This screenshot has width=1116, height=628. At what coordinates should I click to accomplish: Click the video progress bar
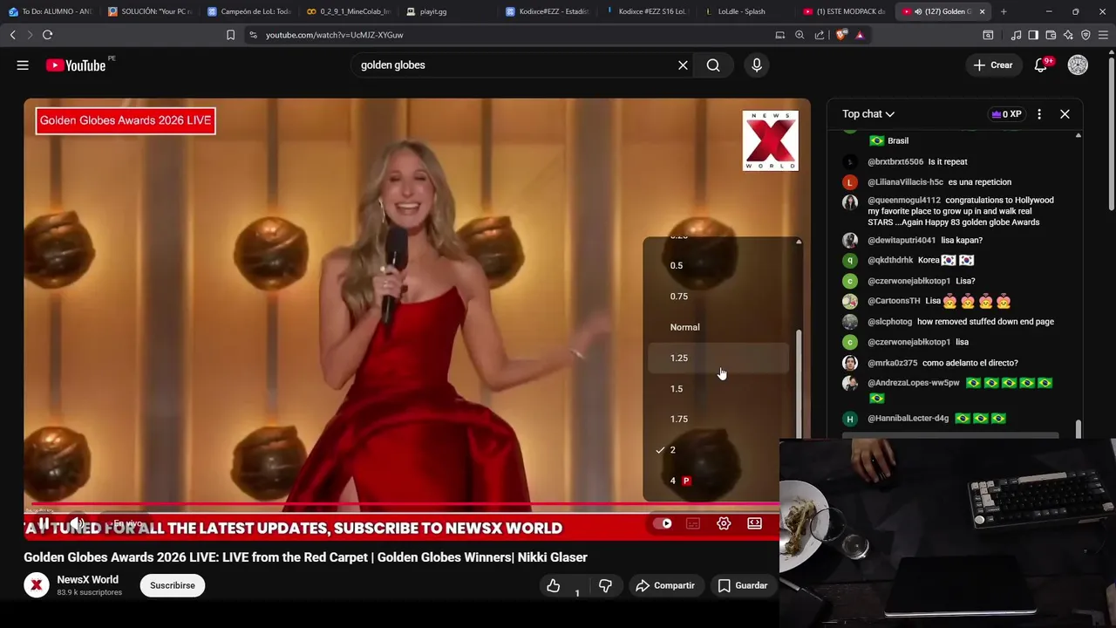click(x=401, y=504)
